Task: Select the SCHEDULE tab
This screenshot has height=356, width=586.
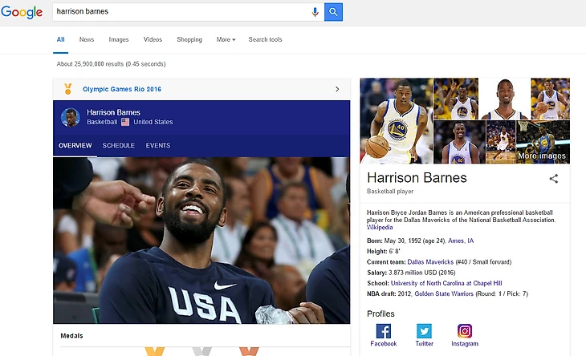Action: click(x=118, y=146)
